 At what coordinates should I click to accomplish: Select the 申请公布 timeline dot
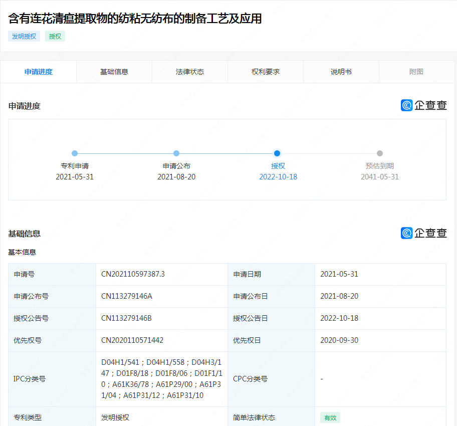(176, 153)
